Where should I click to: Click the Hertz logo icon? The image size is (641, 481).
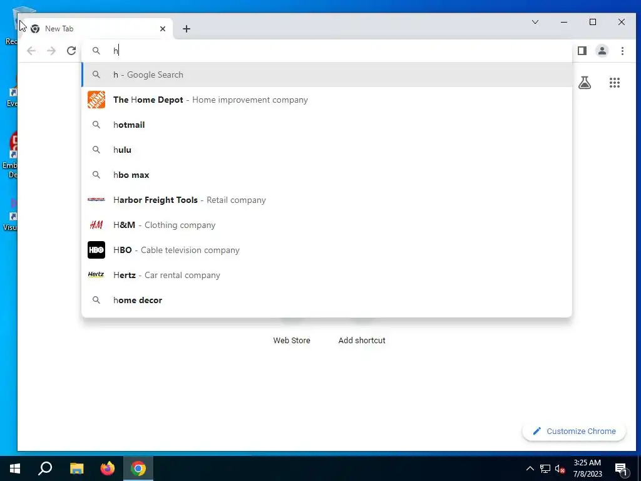coord(96,274)
